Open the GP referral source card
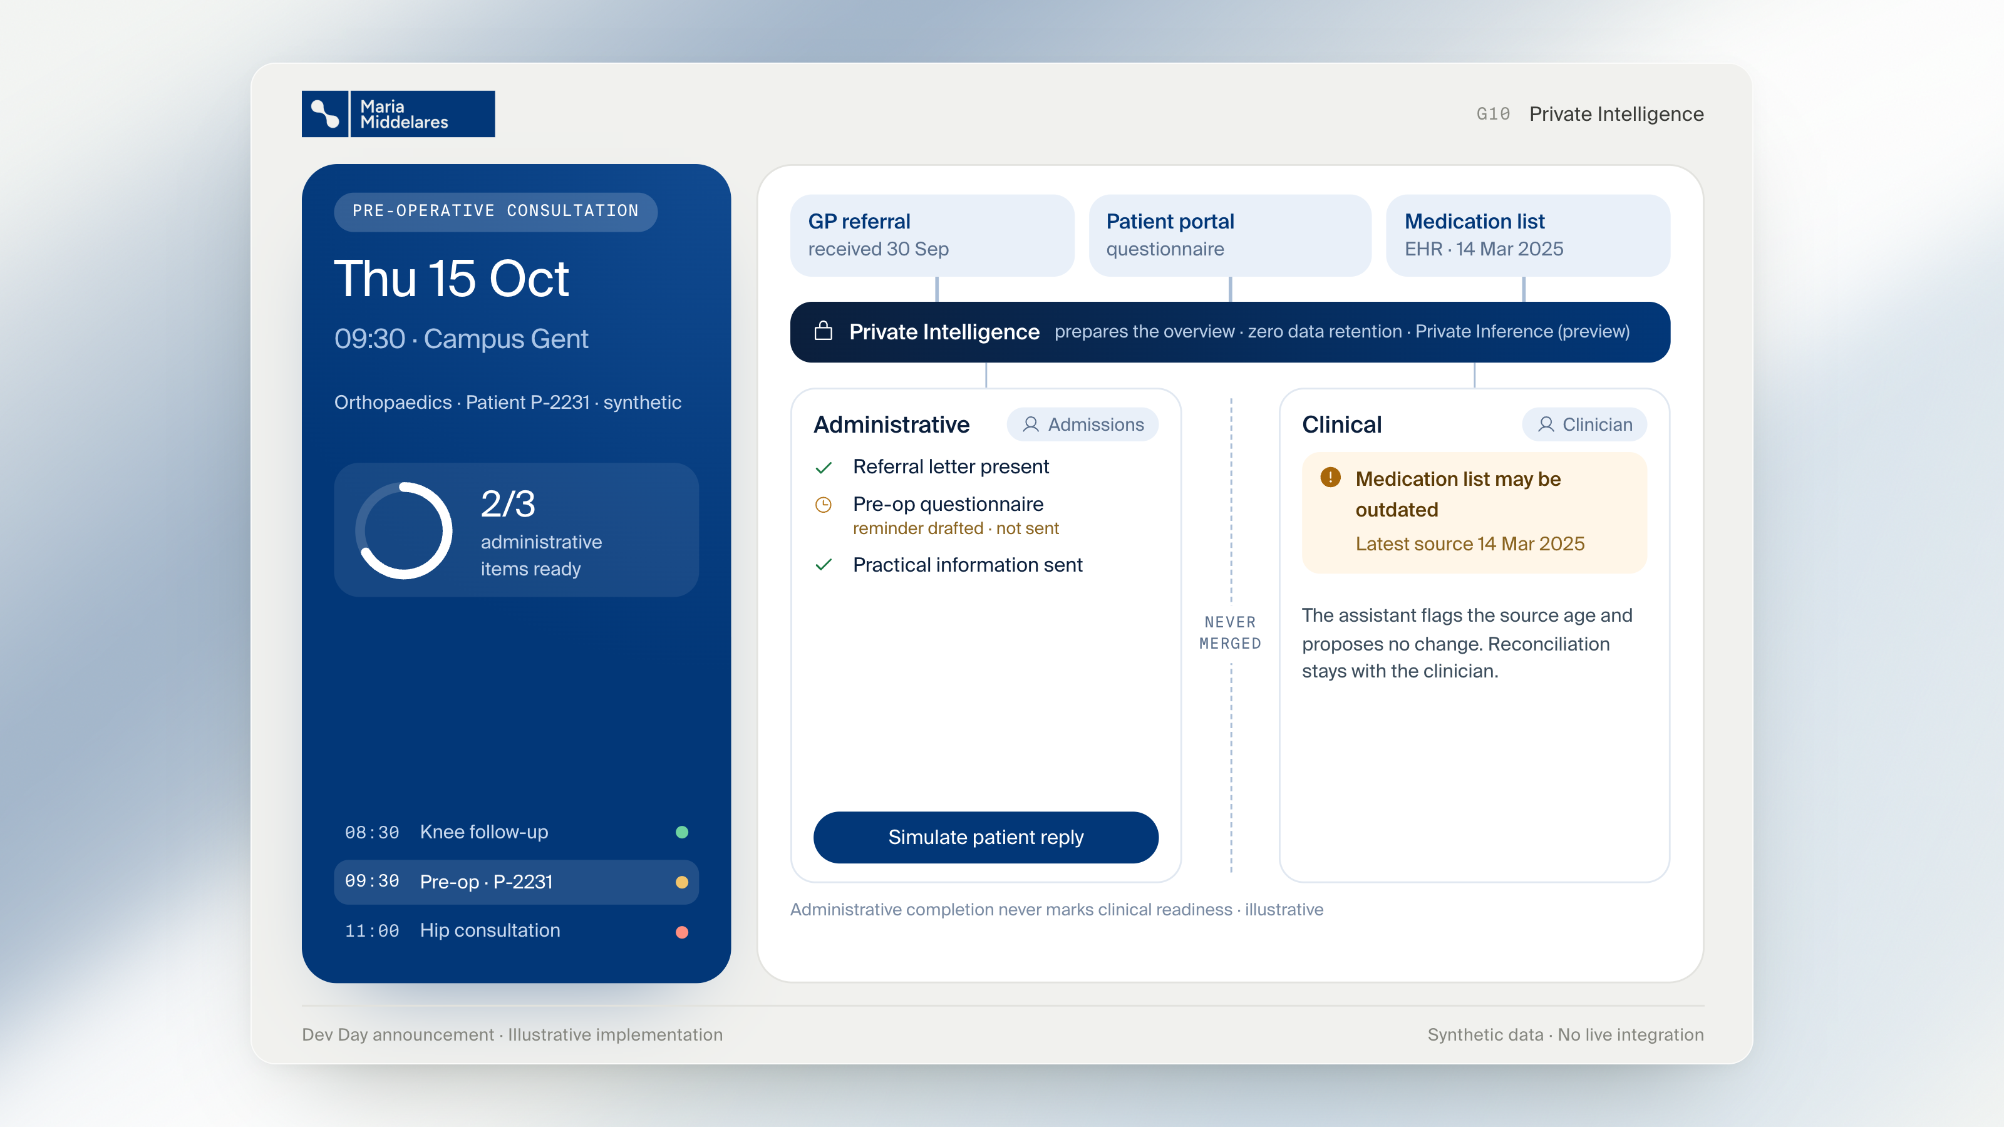 click(932, 235)
